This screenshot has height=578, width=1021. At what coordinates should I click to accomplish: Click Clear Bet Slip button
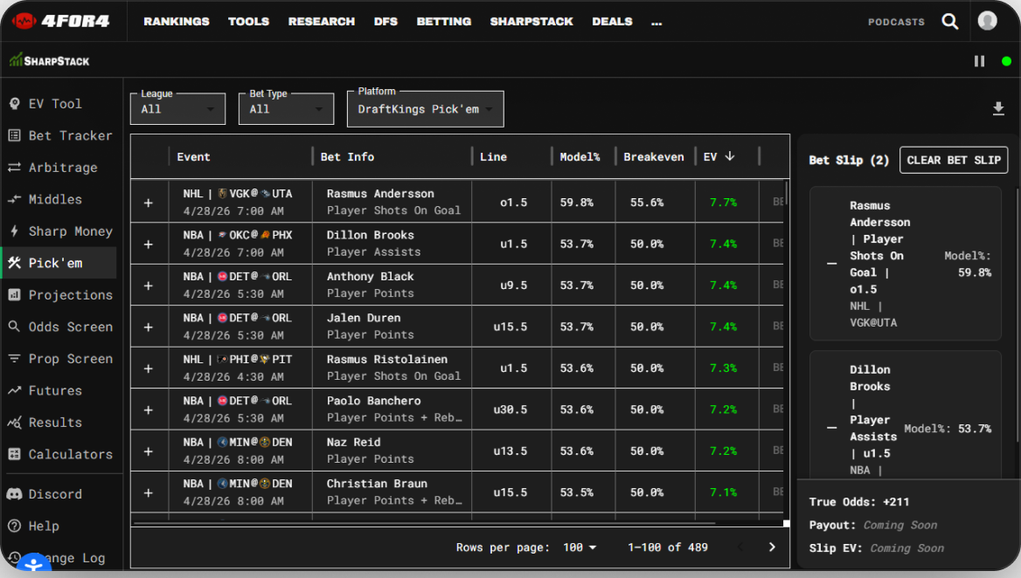[x=954, y=160]
